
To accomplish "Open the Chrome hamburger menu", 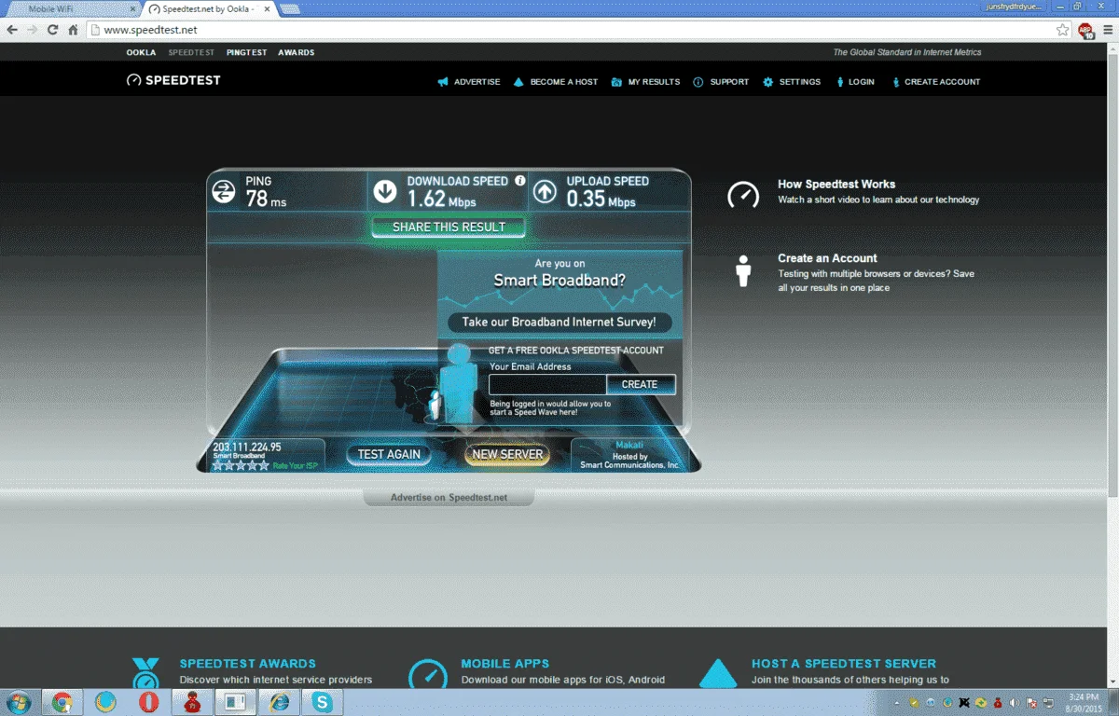I will [1106, 30].
